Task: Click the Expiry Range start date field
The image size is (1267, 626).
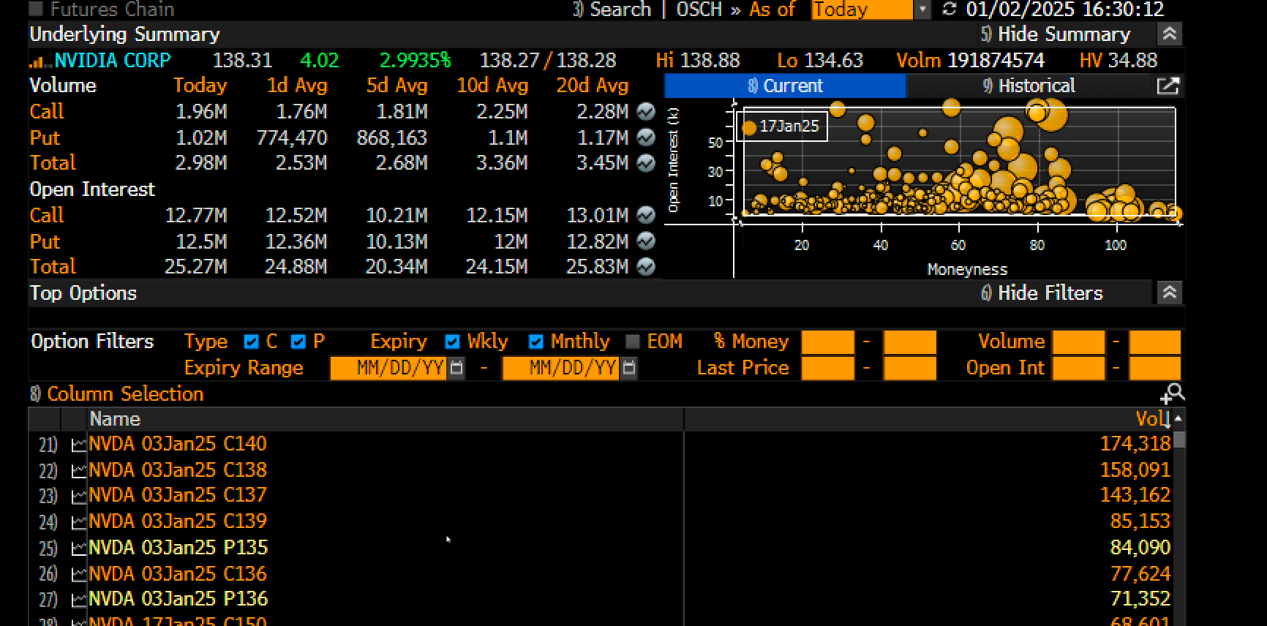Action: tap(389, 368)
